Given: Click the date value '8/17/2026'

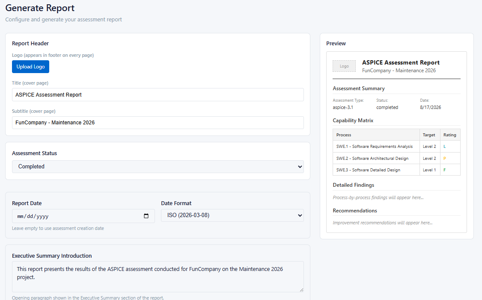Looking at the screenshot, I should [430, 107].
